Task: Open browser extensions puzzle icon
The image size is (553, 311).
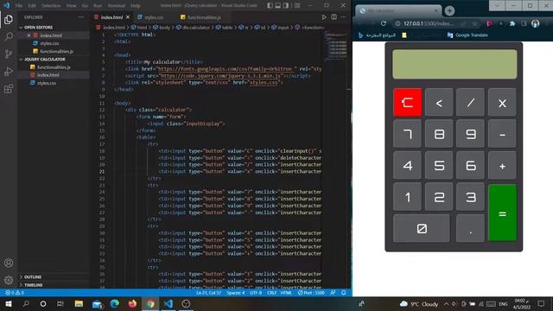Action: click(512, 23)
